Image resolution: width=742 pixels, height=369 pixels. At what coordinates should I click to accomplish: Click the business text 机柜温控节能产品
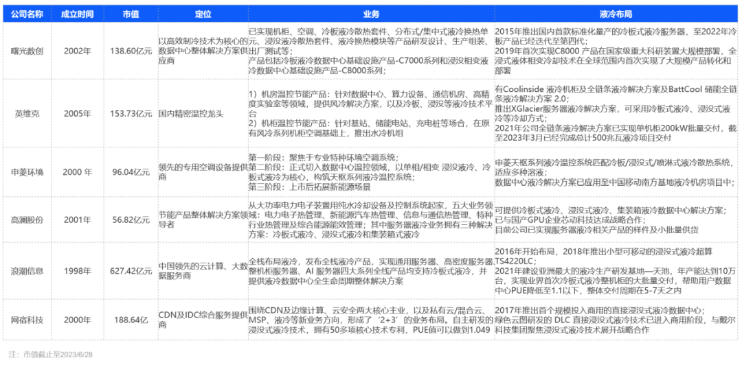coord(370,127)
